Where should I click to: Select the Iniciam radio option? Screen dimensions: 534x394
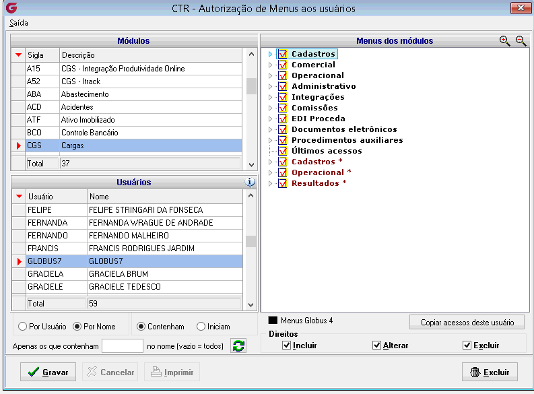[x=201, y=326]
